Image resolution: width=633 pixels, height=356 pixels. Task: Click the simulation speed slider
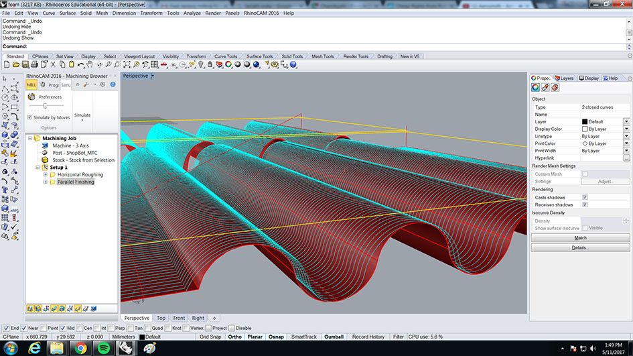46,105
